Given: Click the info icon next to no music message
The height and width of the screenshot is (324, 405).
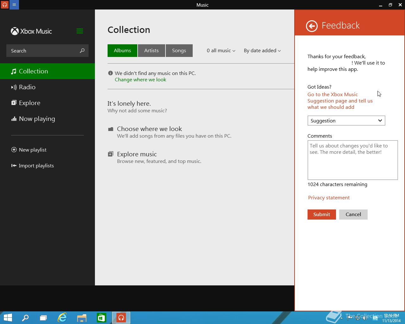Looking at the screenshot, I should pyautogui.click(x=110, y=73).
